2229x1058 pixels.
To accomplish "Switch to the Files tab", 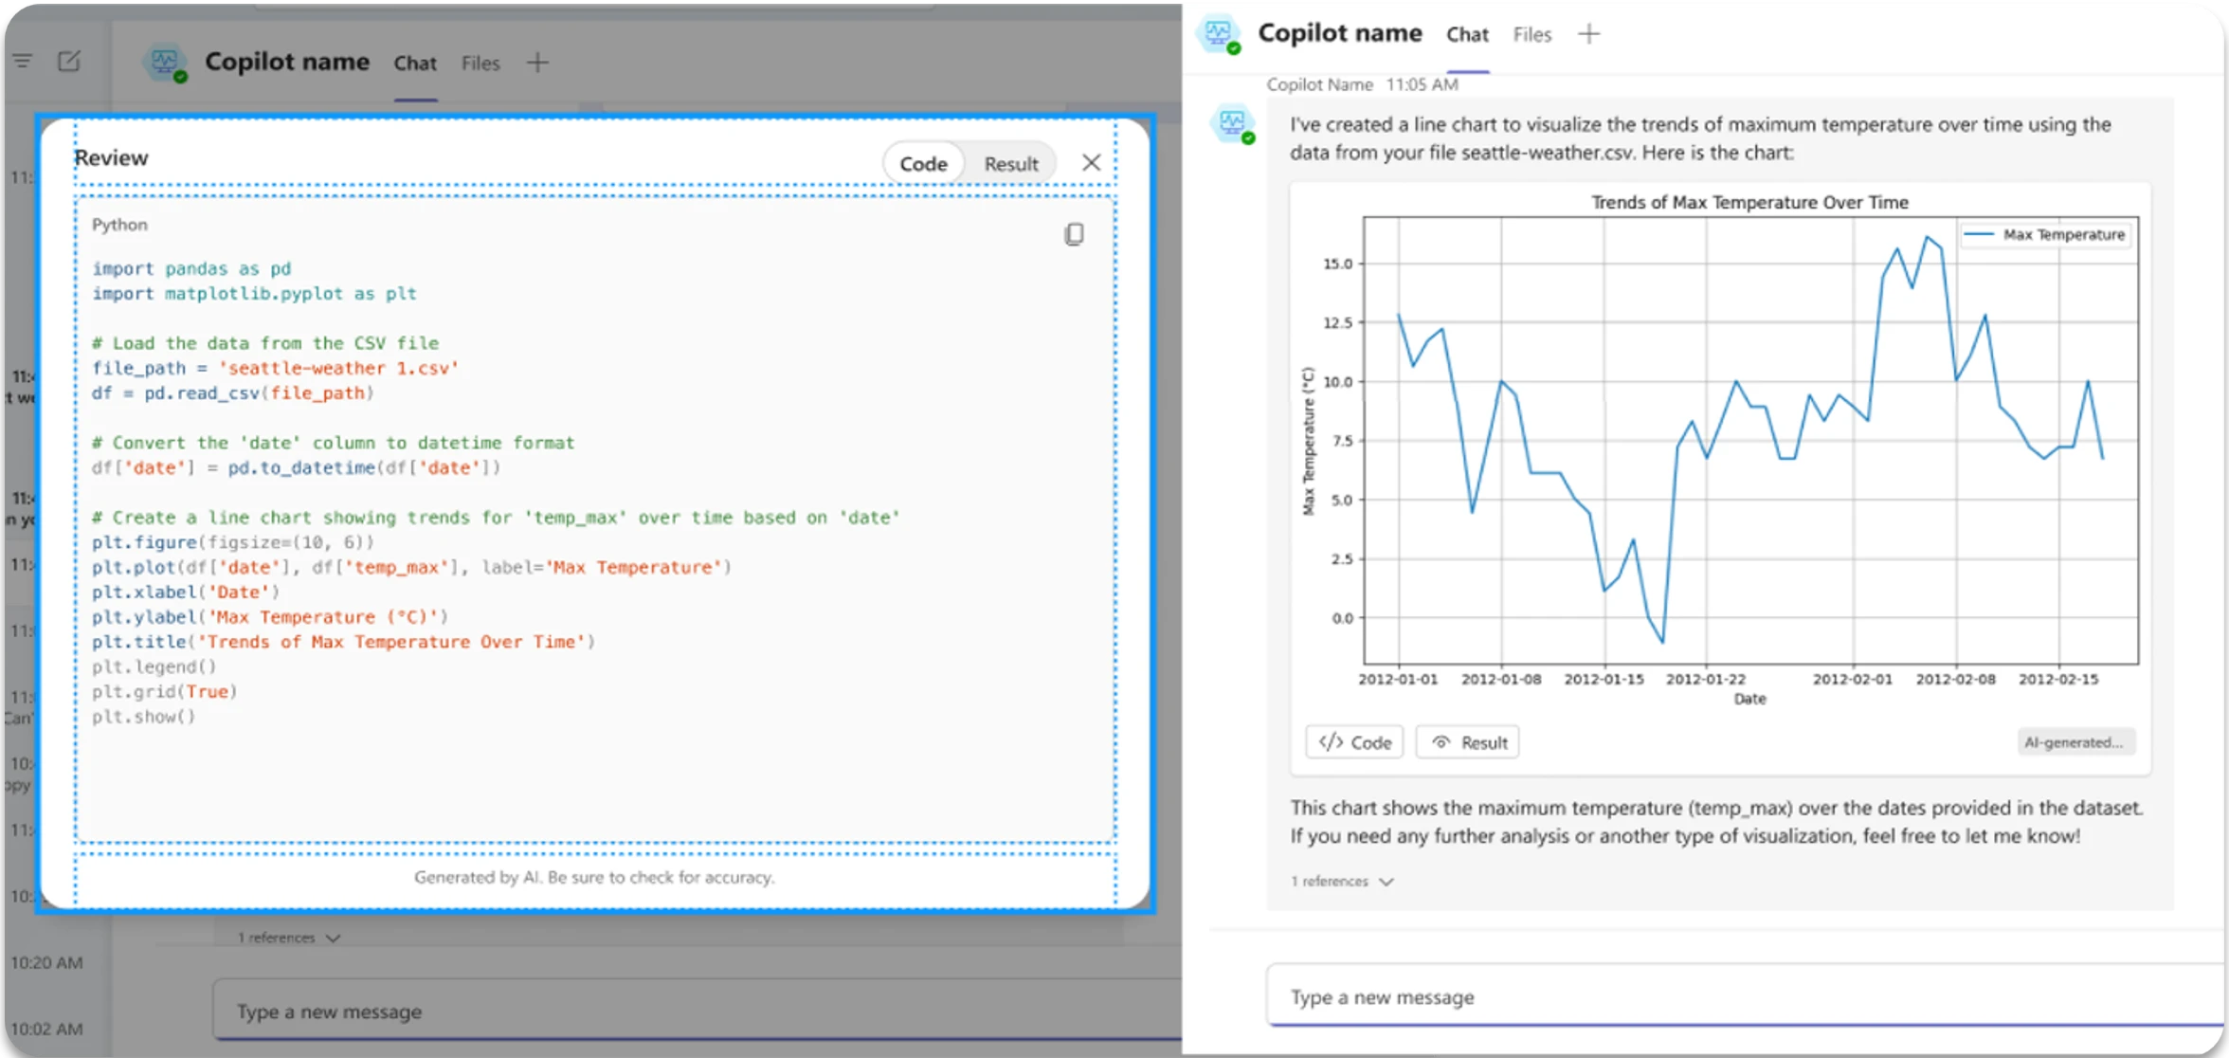I will pos(1531,34).
